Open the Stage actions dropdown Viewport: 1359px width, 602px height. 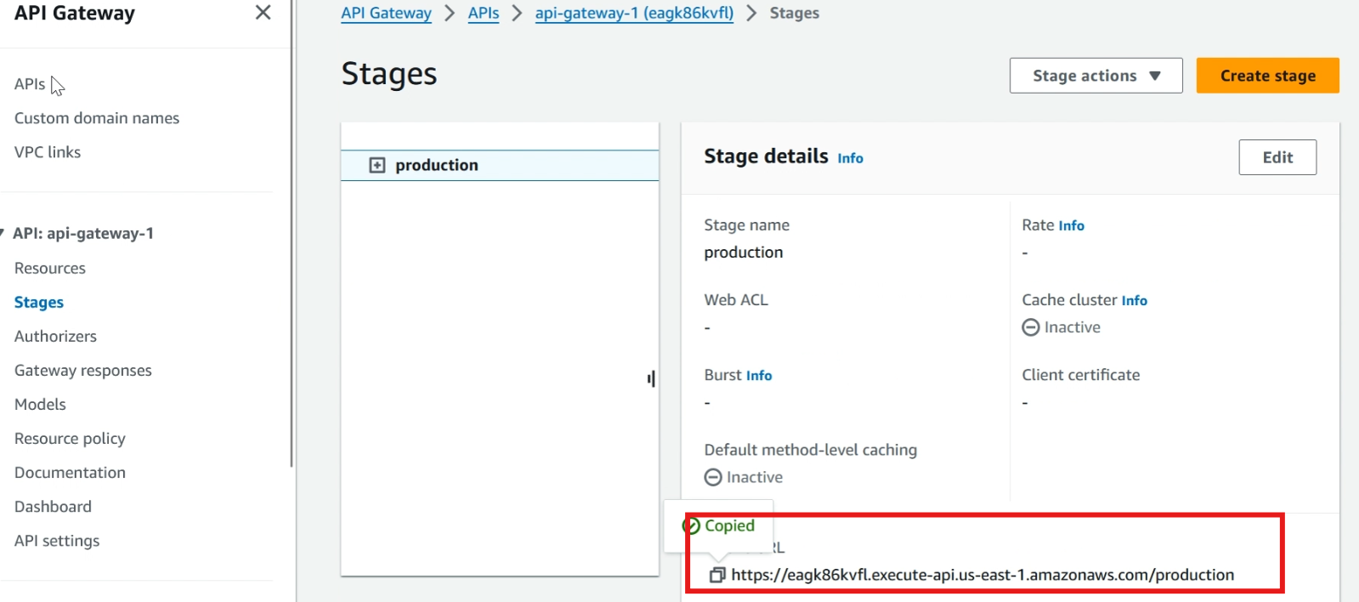1096,76
